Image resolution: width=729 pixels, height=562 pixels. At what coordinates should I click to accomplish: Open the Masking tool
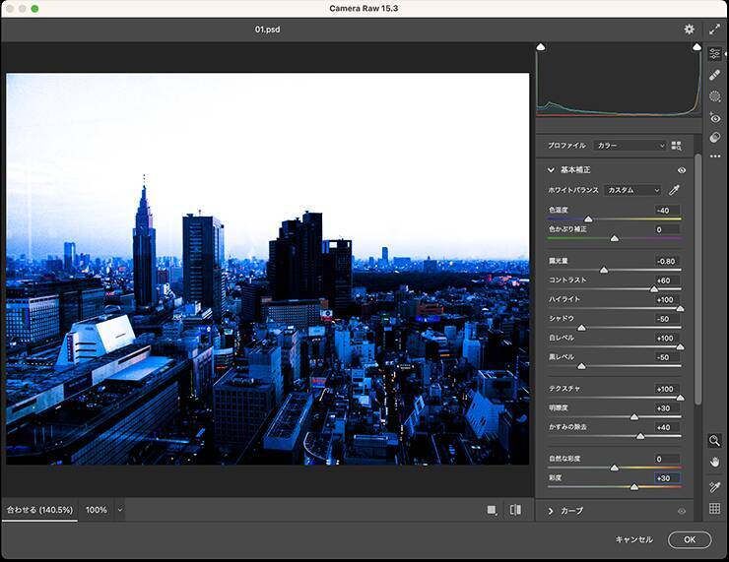pos(715,96)
